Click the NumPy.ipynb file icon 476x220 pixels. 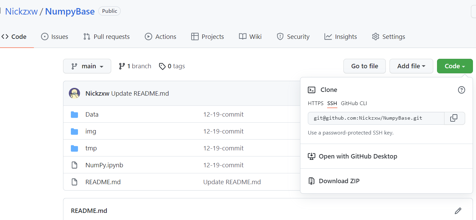point(74,165)
